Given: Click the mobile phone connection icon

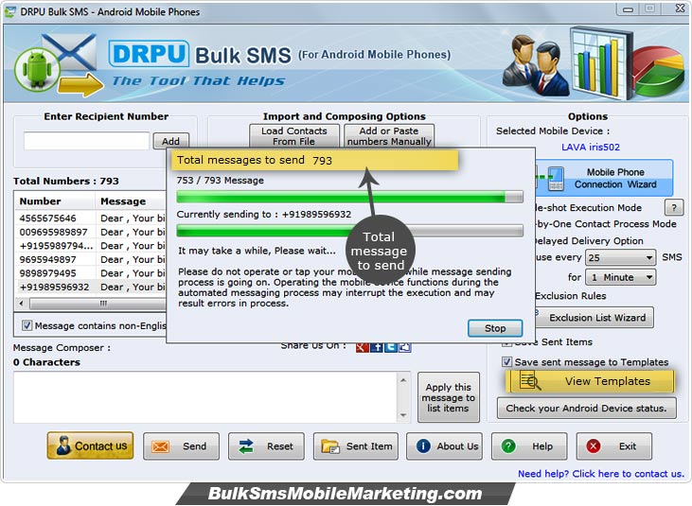Looking at the screenshot, I should [555, 178].
